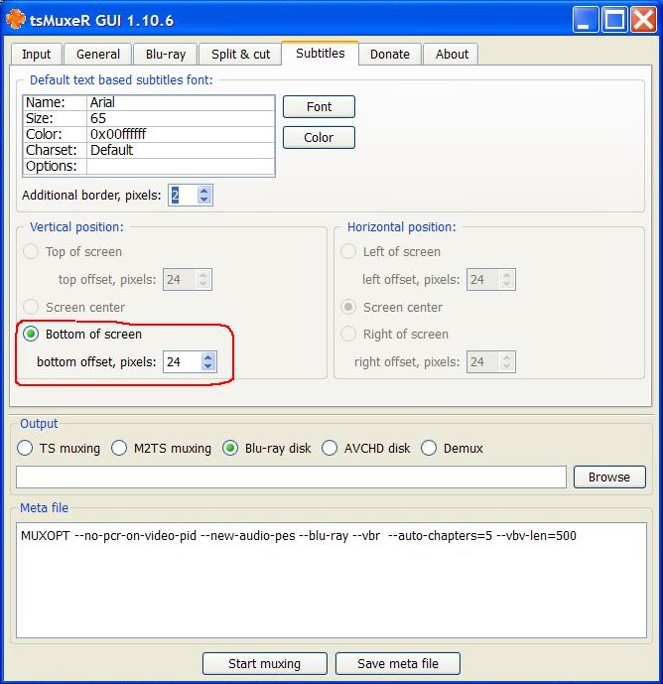Decrease additional border pixels with down arrow
Viewport: 663px width, 684px height.
pos(203,200)
